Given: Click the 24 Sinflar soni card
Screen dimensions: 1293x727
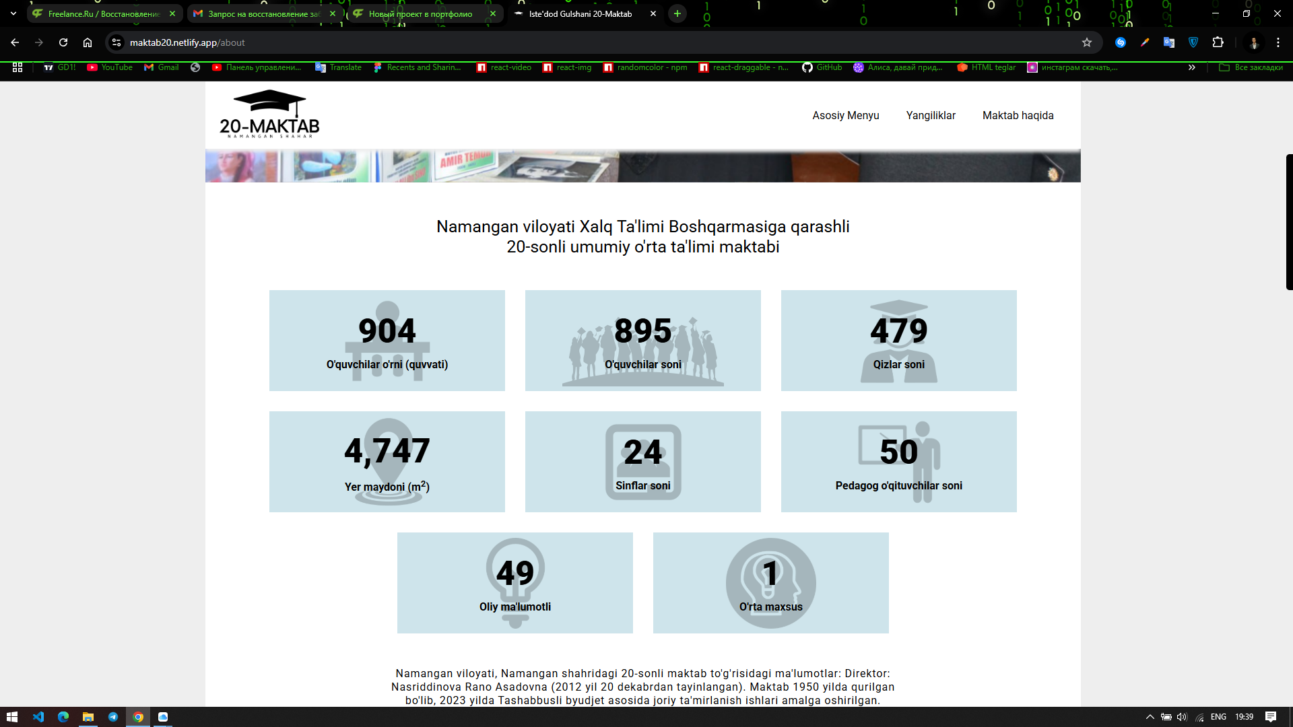Looking at the screenshot, I should coord(643,462).
